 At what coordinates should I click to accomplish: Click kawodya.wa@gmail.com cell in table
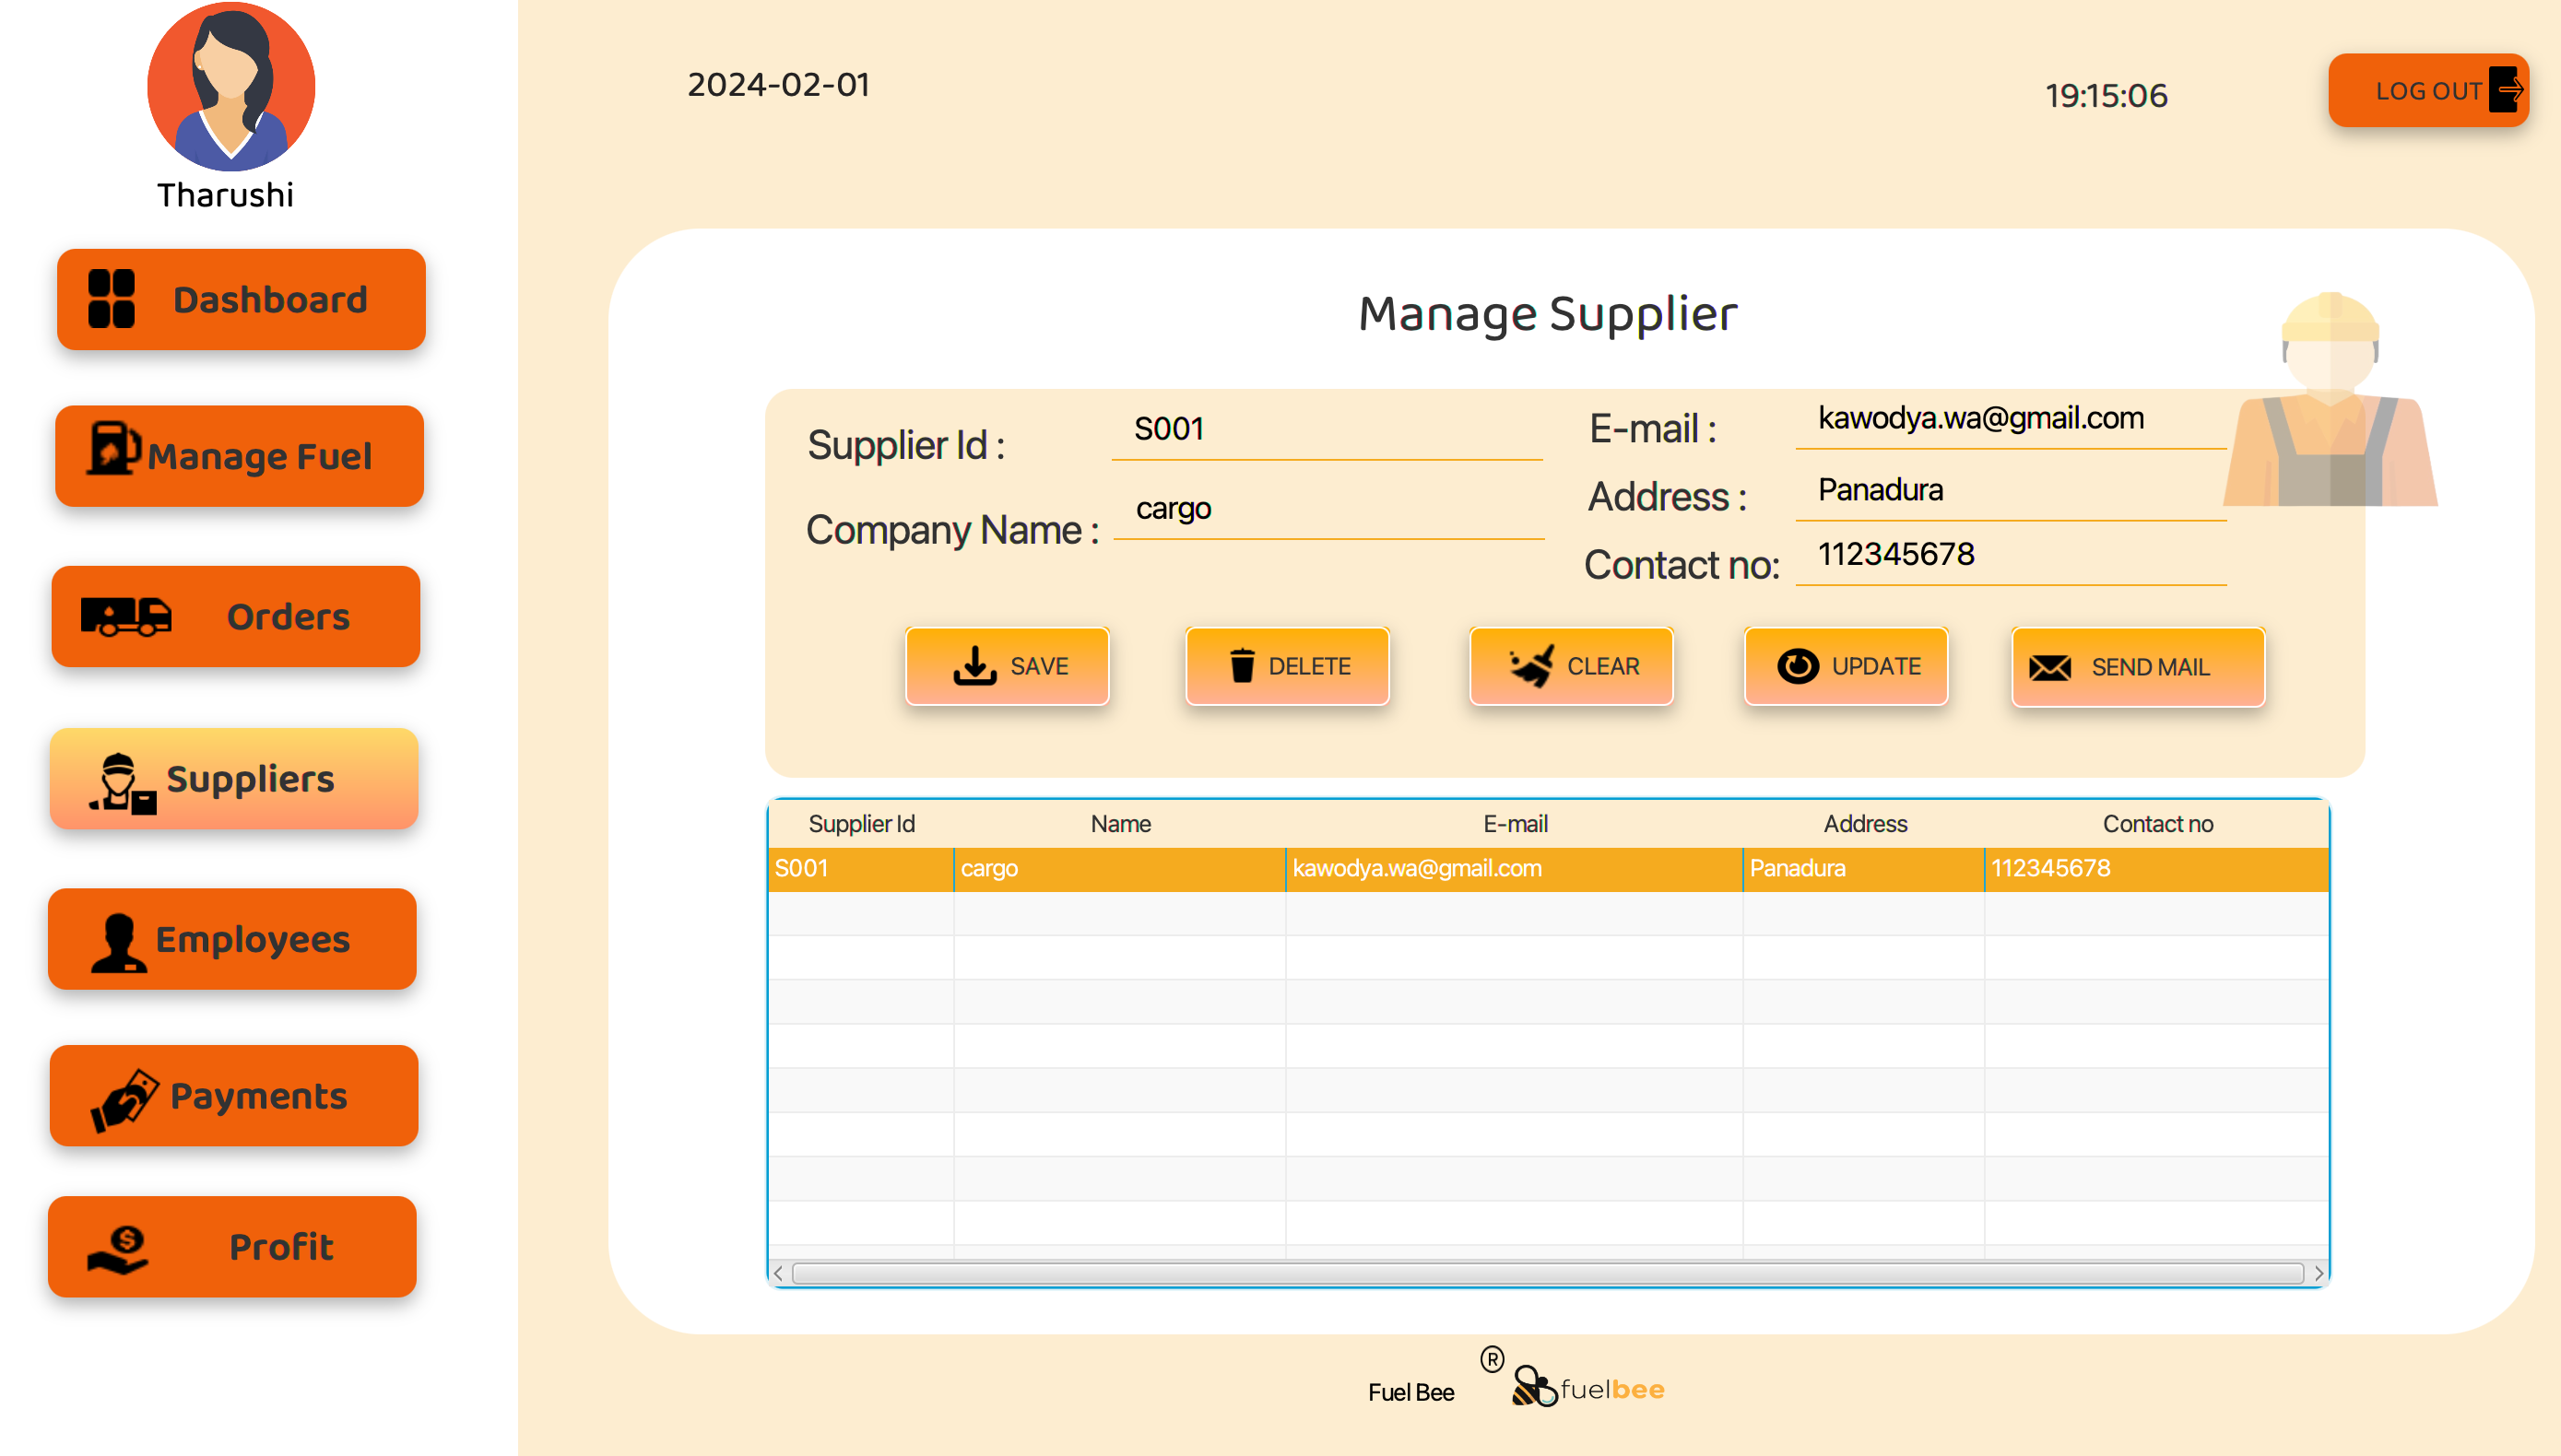[1515, 869]
